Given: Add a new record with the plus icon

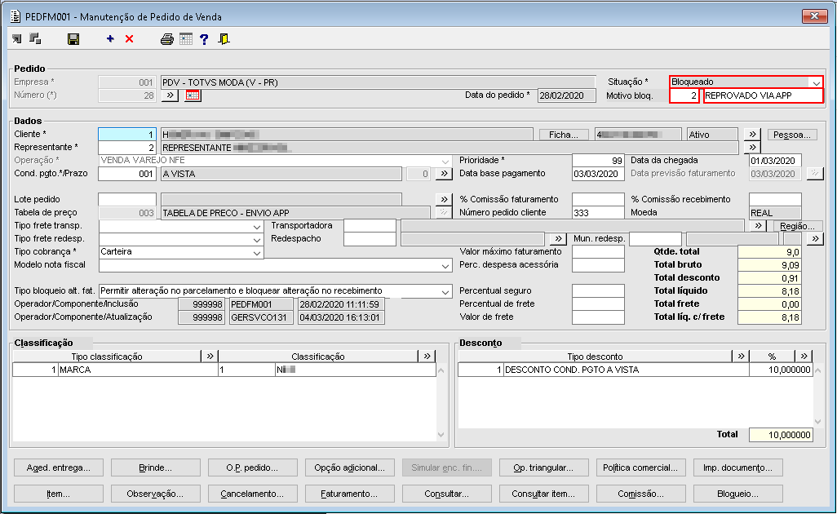Looking at the screenshot, I should tap(110, 39).
